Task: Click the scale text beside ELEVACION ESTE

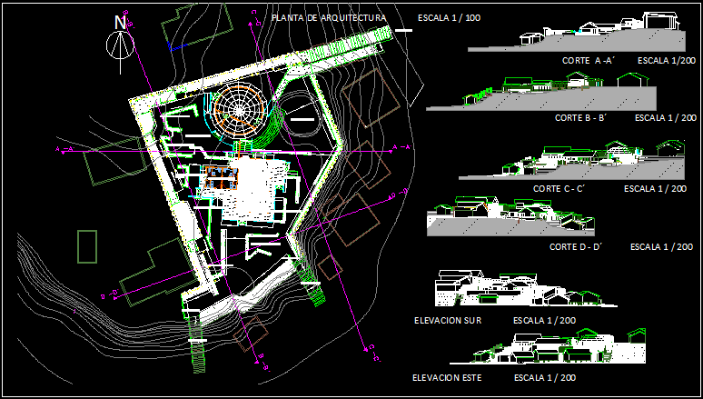Action: coord(545,378)
